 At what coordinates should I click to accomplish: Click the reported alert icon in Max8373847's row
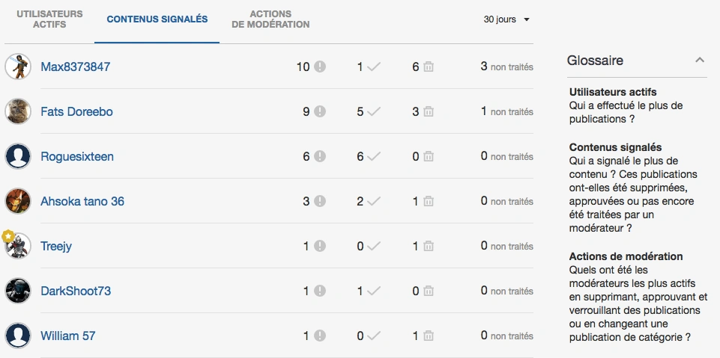(320, 67)
